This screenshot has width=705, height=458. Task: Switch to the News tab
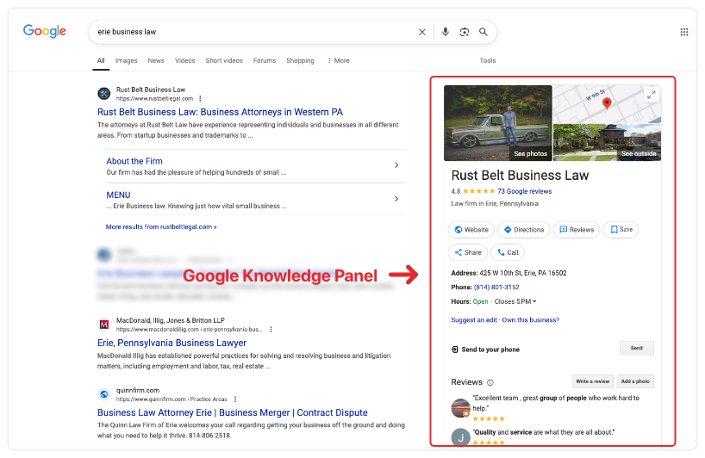pyautogui.click(x=156, y=60)
